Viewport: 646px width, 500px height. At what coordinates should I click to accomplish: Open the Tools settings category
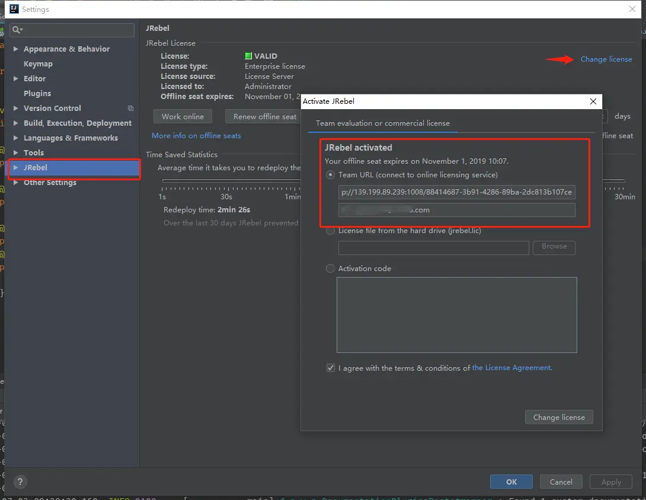tap(34, 152)
